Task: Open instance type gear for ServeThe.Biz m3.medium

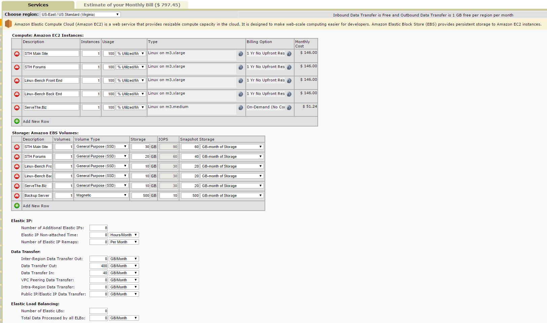Action: (241, 108)
